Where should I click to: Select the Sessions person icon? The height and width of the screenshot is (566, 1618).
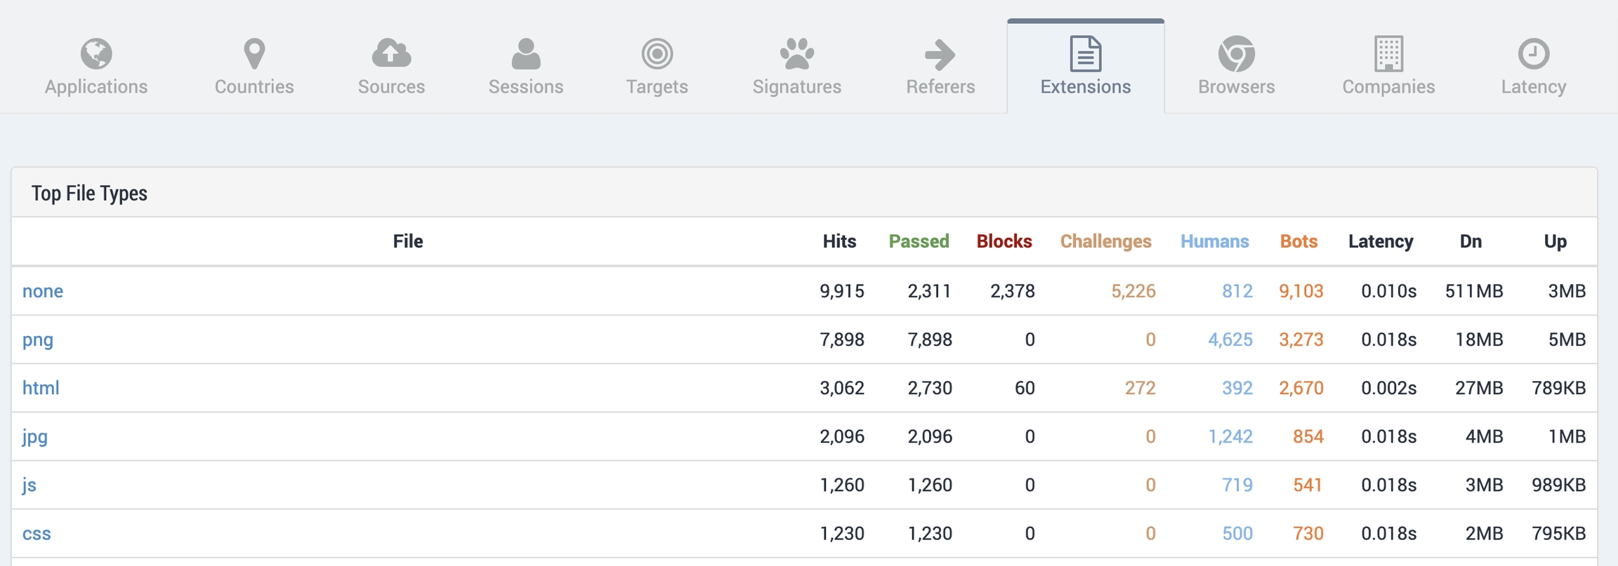click(x=526, y=54)
